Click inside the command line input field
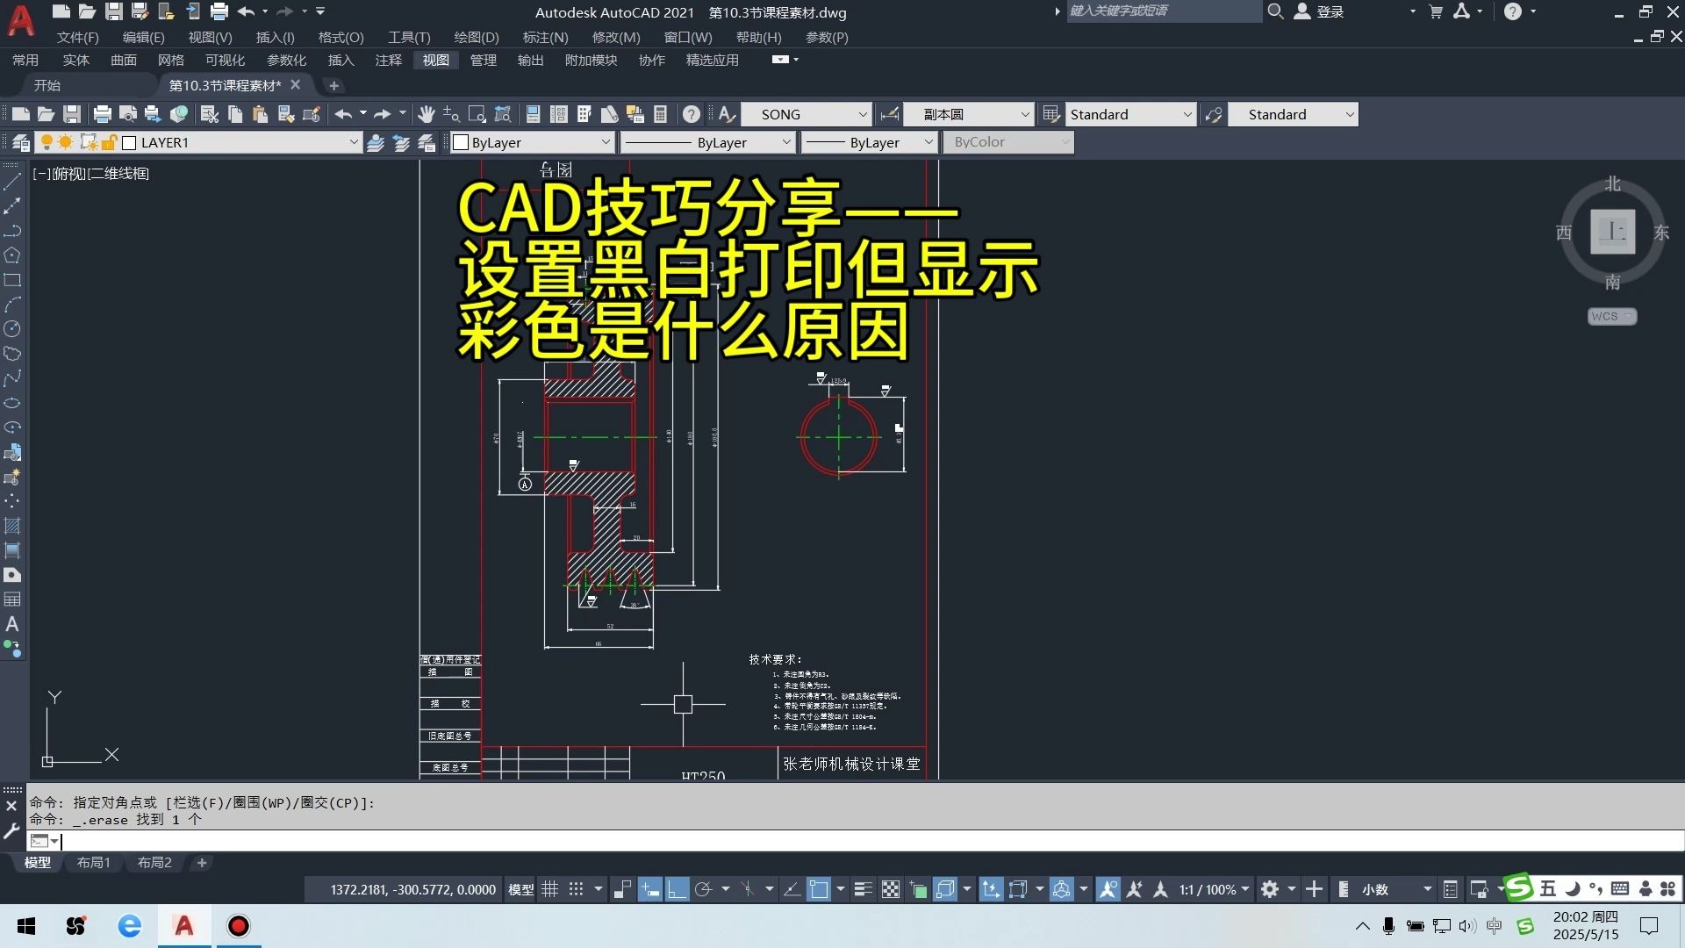 click(x=351, y=842)
